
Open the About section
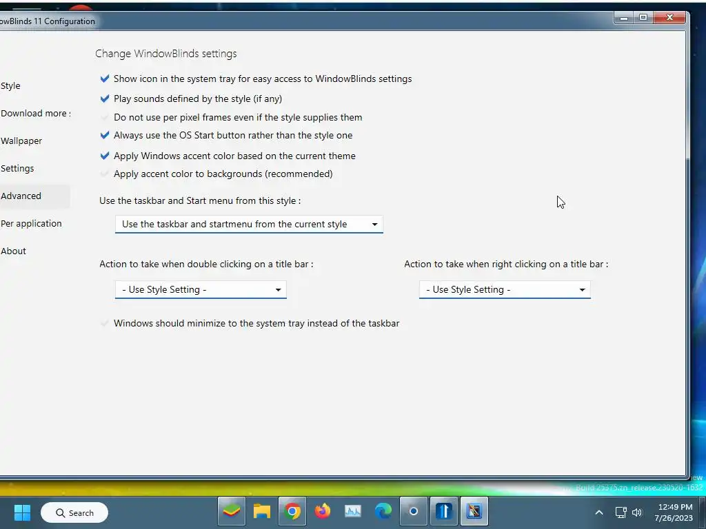pos(13,251)
